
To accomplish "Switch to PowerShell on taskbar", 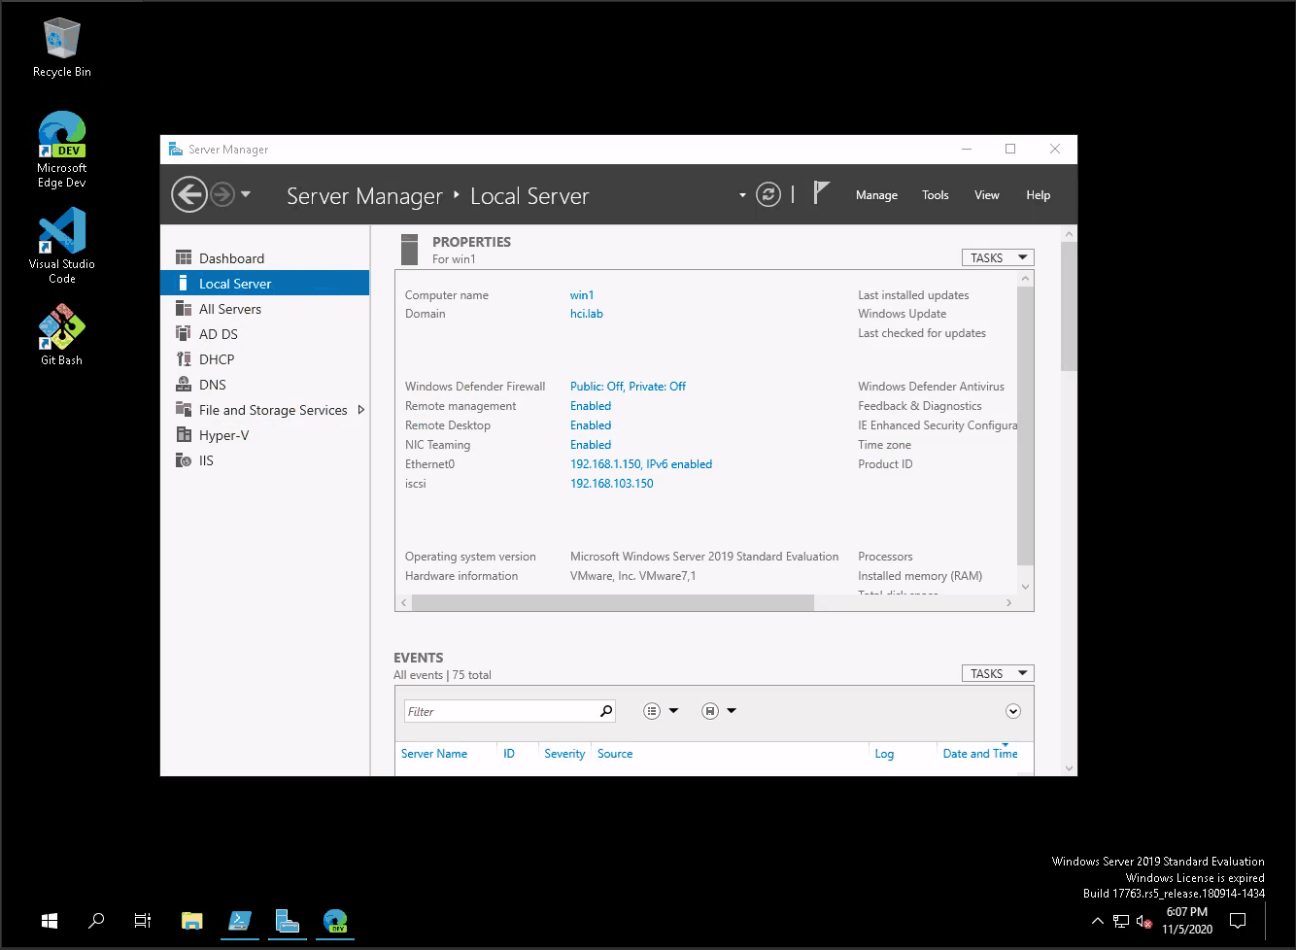I will (x=240, y=921).
